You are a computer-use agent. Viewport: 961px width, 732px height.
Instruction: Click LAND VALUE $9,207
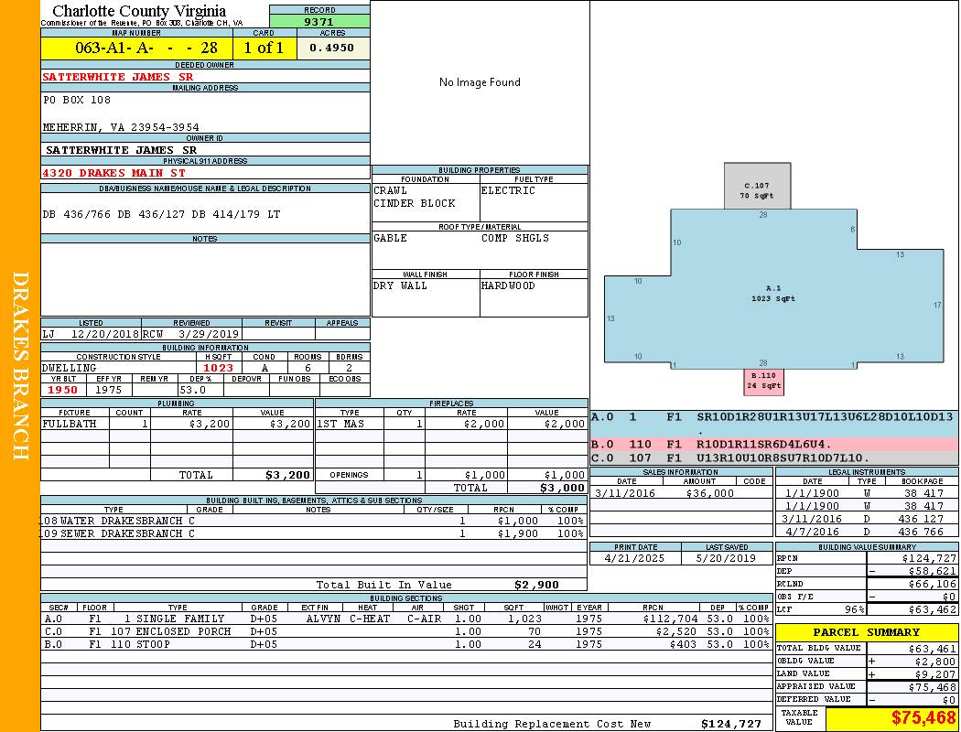tap(936, 674)
